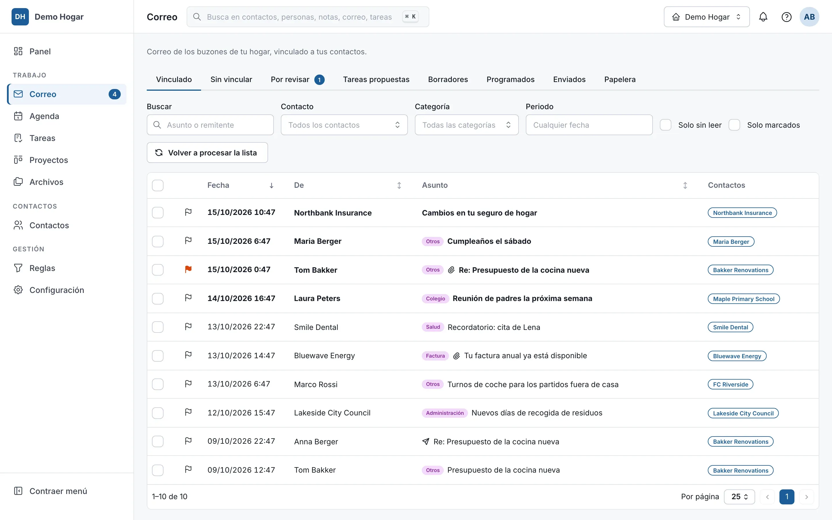Screen dimensions: 832x520
Task: Sort by Fecha descending arrow
Action: (271, 185)
